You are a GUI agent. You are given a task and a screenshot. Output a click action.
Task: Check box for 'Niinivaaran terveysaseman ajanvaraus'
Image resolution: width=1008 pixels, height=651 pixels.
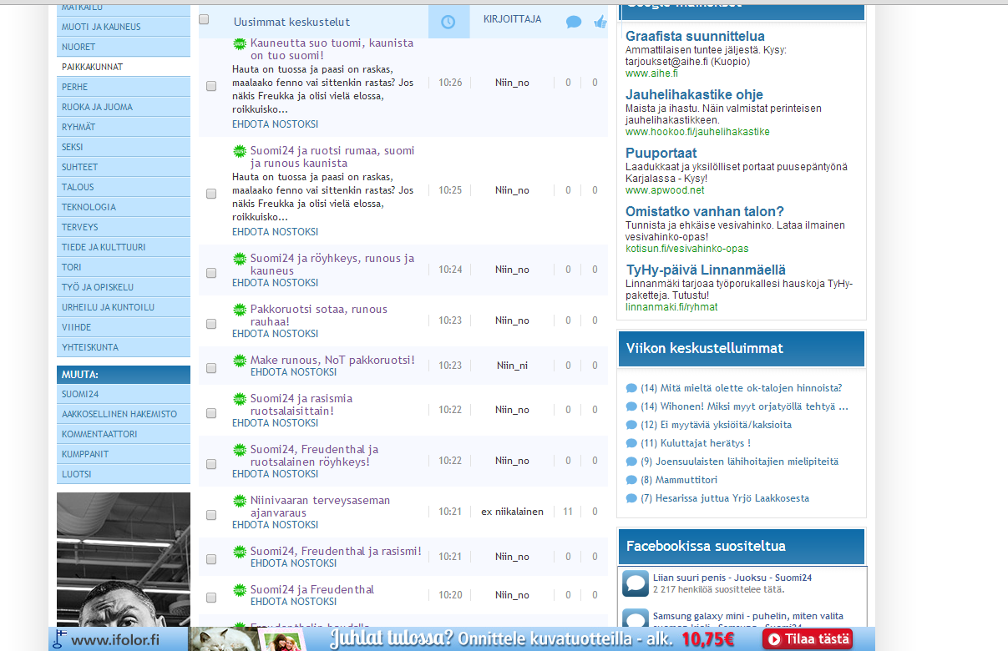pos(211,514)
